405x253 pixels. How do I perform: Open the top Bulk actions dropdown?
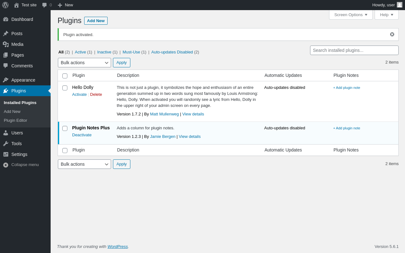pyautogui.click(x=84, y=63)
